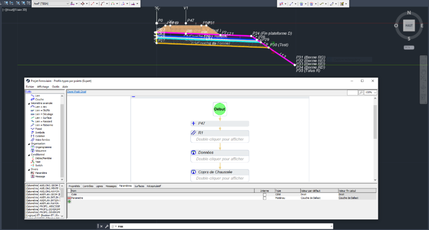Click the magnifier search icon
Screen dimensions: 429x230
(x=361, y=93)
